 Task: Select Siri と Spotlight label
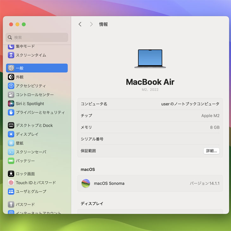point(30,103)
